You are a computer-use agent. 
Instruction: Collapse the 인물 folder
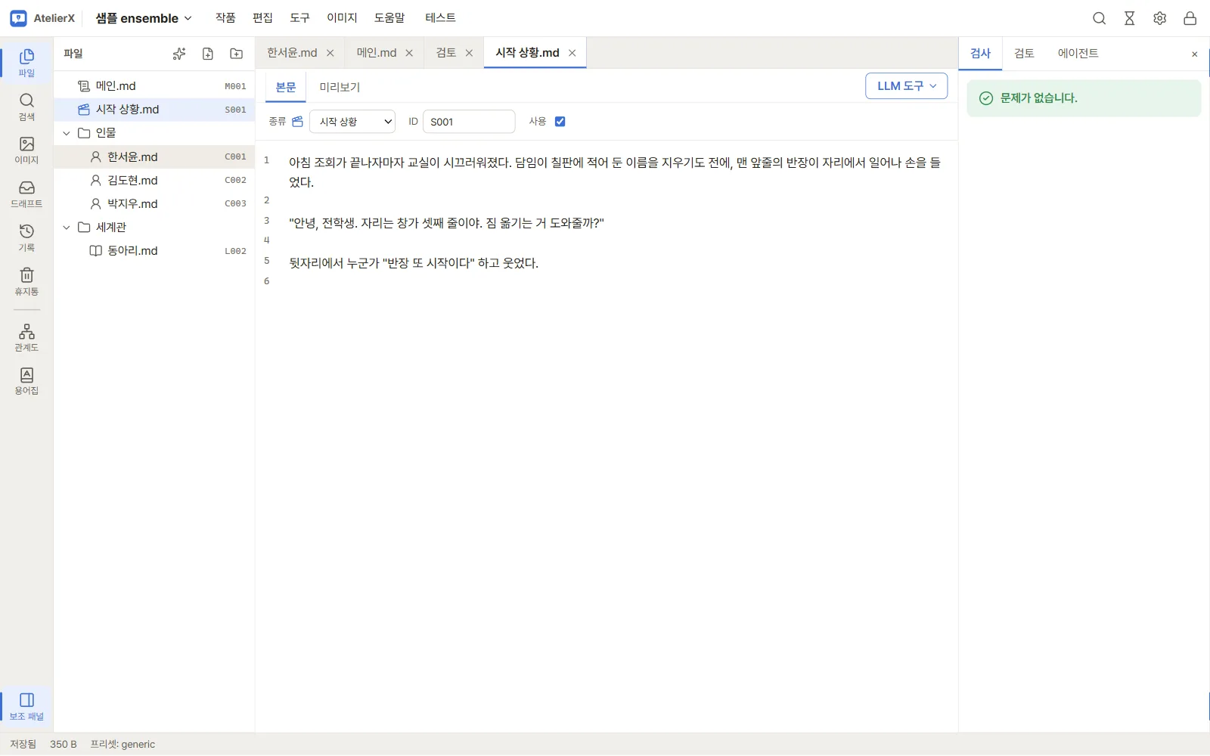67,133
